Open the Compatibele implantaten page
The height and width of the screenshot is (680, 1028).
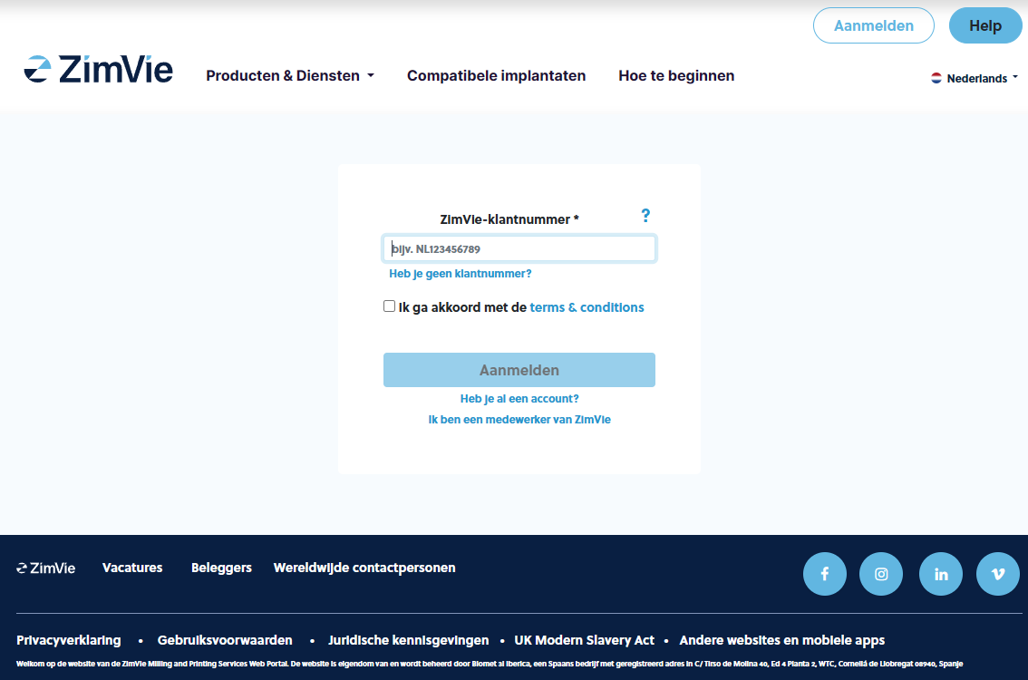pos(496,75)
